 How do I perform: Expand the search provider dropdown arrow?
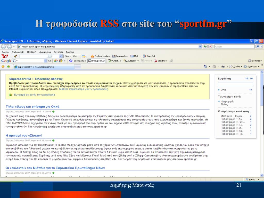(261, 46)
